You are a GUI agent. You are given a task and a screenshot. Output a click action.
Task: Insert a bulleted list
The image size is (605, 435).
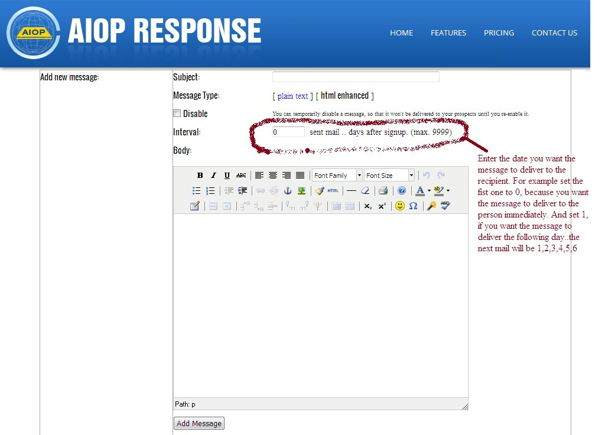click(x=196, y=190)
